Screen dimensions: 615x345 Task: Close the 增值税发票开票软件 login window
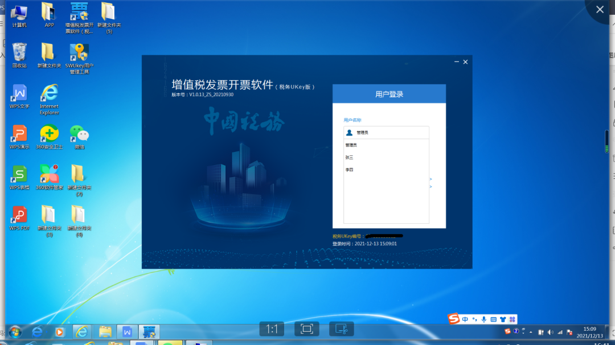click(x=466, y=61)
